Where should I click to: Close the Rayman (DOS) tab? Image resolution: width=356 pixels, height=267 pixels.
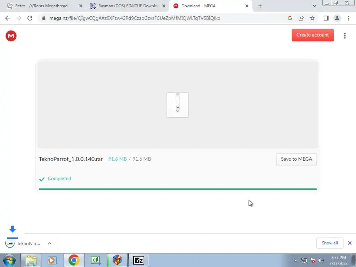tap(164, 6)
